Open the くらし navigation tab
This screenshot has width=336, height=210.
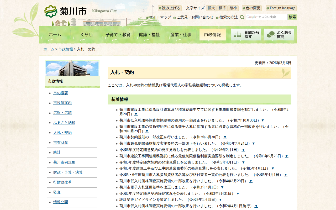tap(87, 35)
